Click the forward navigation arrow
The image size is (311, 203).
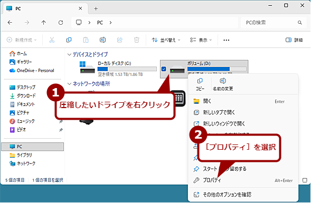(x=27, y=23)
